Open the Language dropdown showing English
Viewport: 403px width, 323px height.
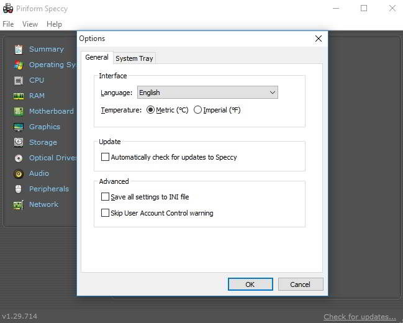pos(207,93)
